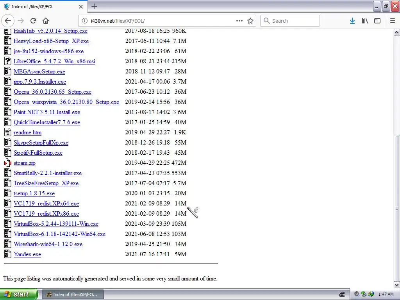Download Yandex.exe

[27, 254]
